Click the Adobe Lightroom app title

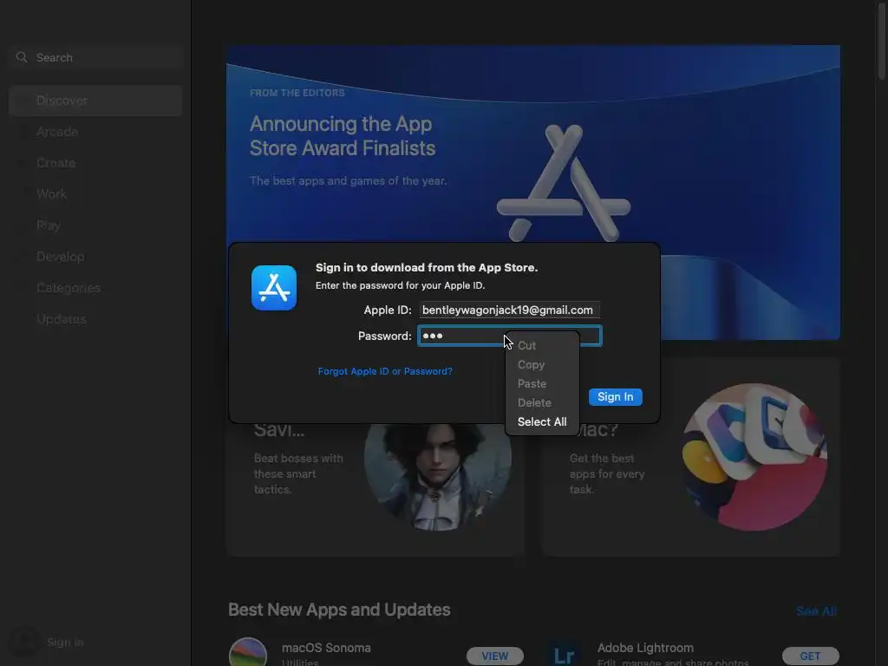coord(645,648)
